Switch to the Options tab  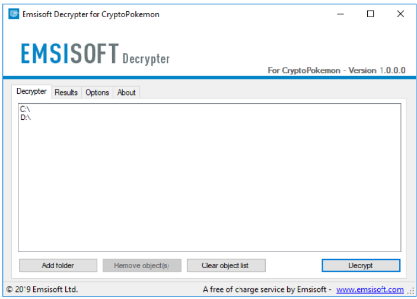(97, 93)
